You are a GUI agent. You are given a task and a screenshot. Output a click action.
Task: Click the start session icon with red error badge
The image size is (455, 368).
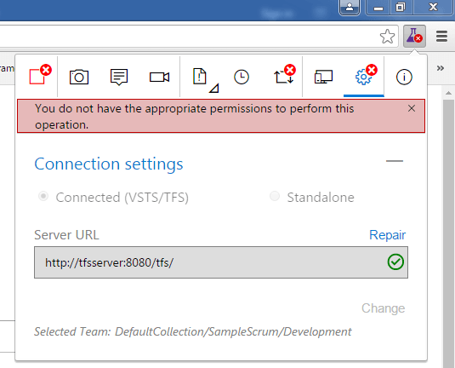click(40, 75)
